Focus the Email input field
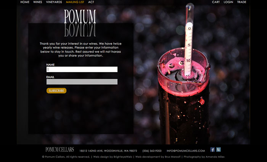The image size is (267, 162). (x=82, y=82)
